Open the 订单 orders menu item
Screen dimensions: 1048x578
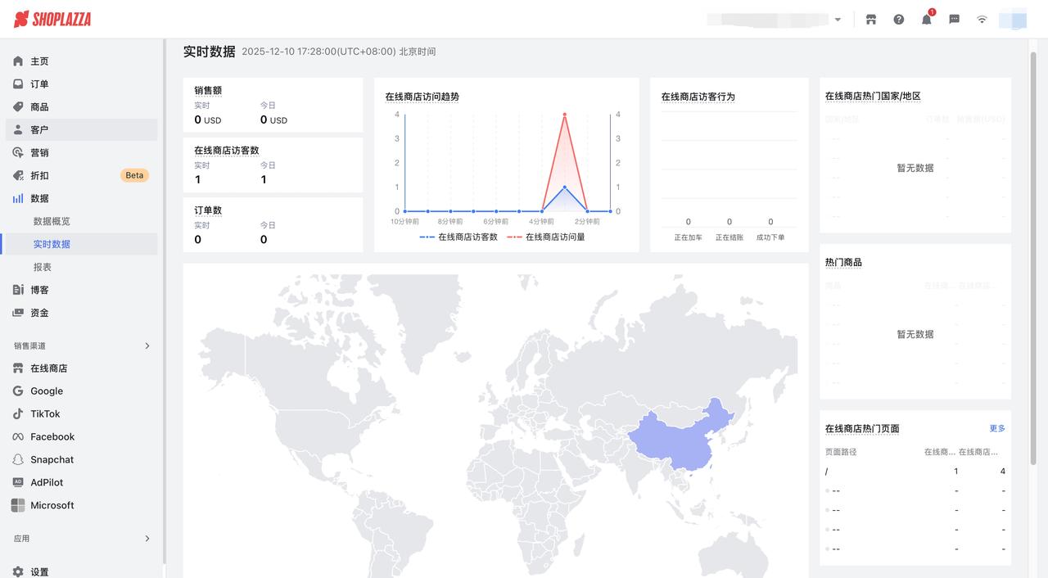(x=39, y=84)
